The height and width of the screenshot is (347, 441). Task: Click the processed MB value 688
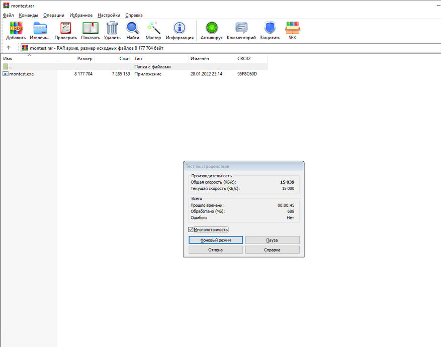(291, 211)
